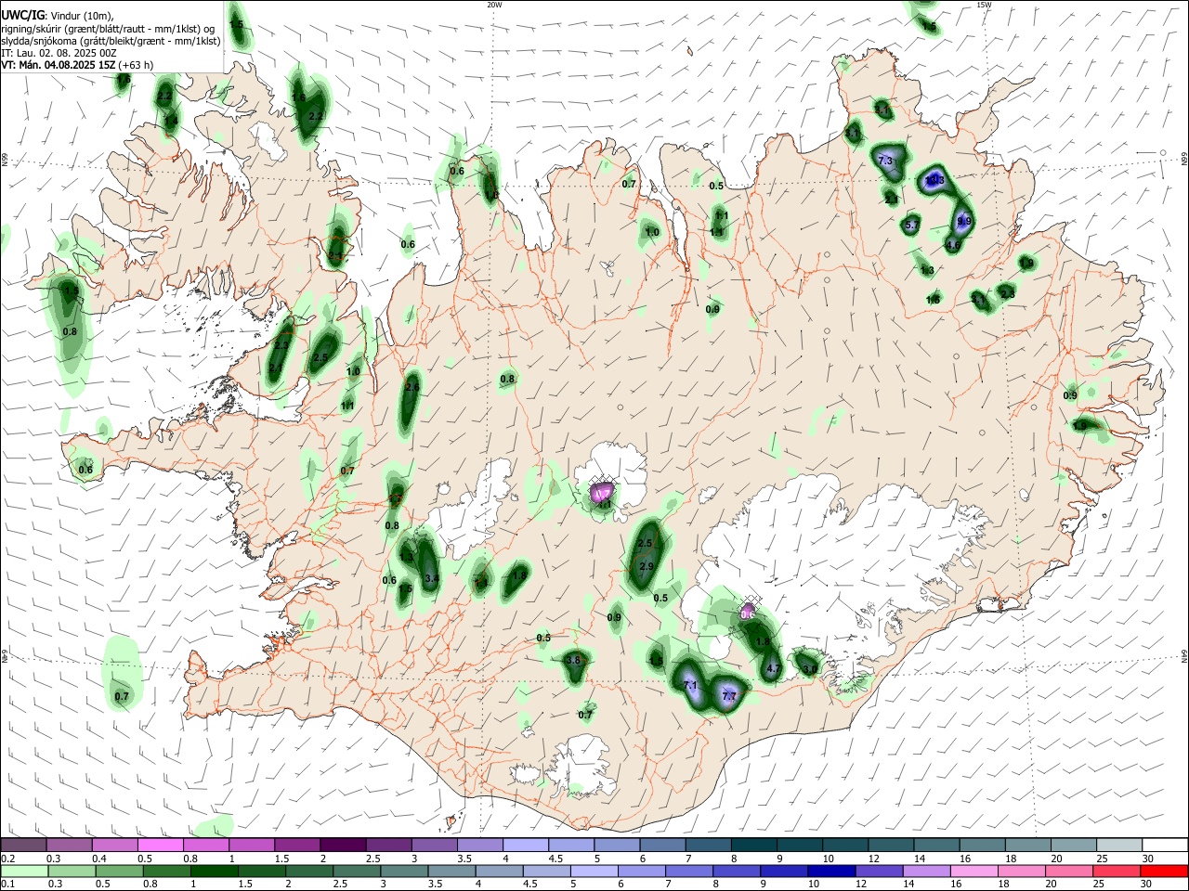
Task: Click the 15W longitude label
Action: pyautogui.click(x=984, y=5)
